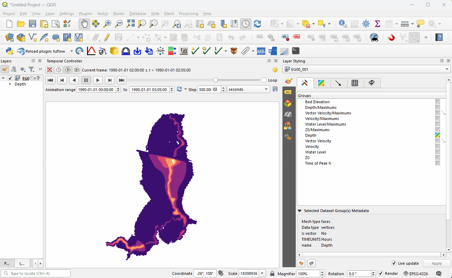Click the temporal frame slider handle
This screenshot has height=278, width=452.
click(215, 80)
